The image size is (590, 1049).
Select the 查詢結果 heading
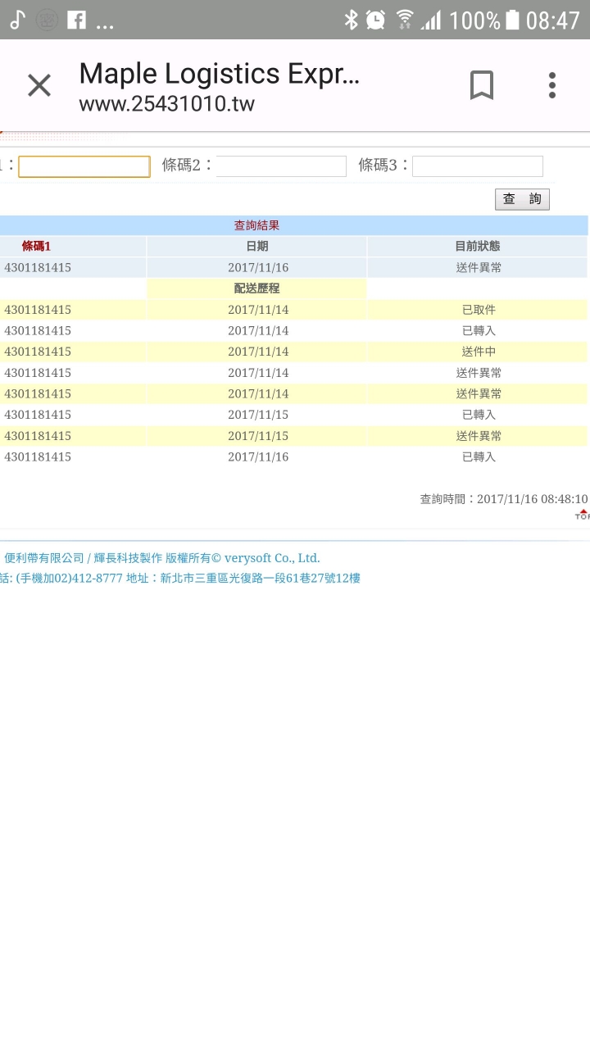[256, 225]
